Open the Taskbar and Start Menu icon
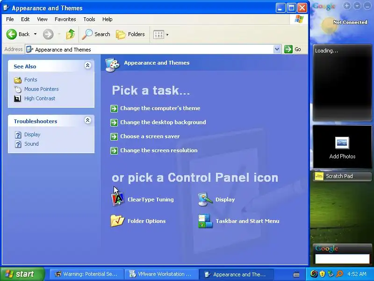Screen dimensions: 374x281 [x=205, y=221]
